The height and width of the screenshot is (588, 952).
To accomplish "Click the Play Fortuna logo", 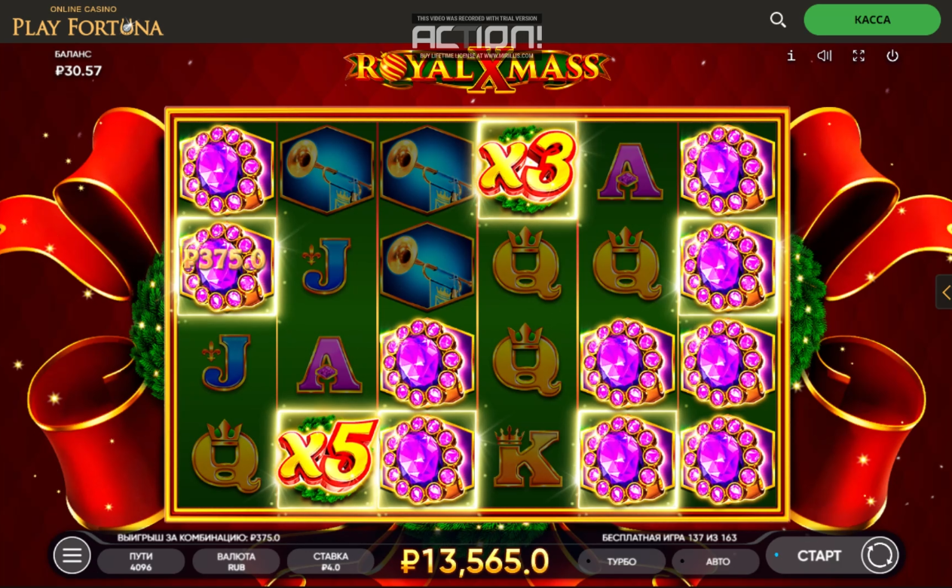I will pyautogui.click(x=87, y=22).
